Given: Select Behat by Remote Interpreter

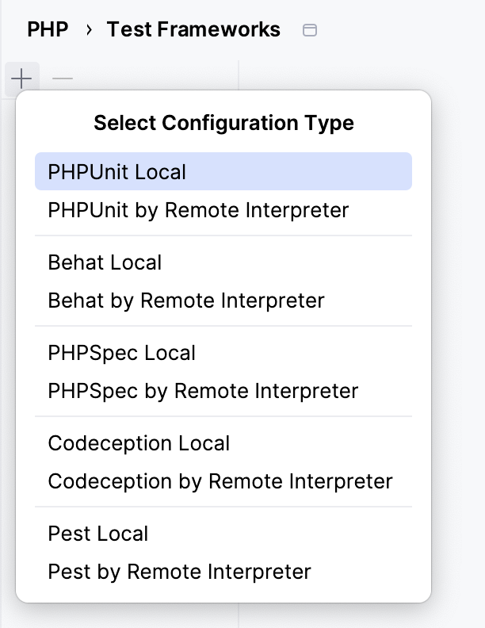Looking at the screenshot, I should [186, 301].
